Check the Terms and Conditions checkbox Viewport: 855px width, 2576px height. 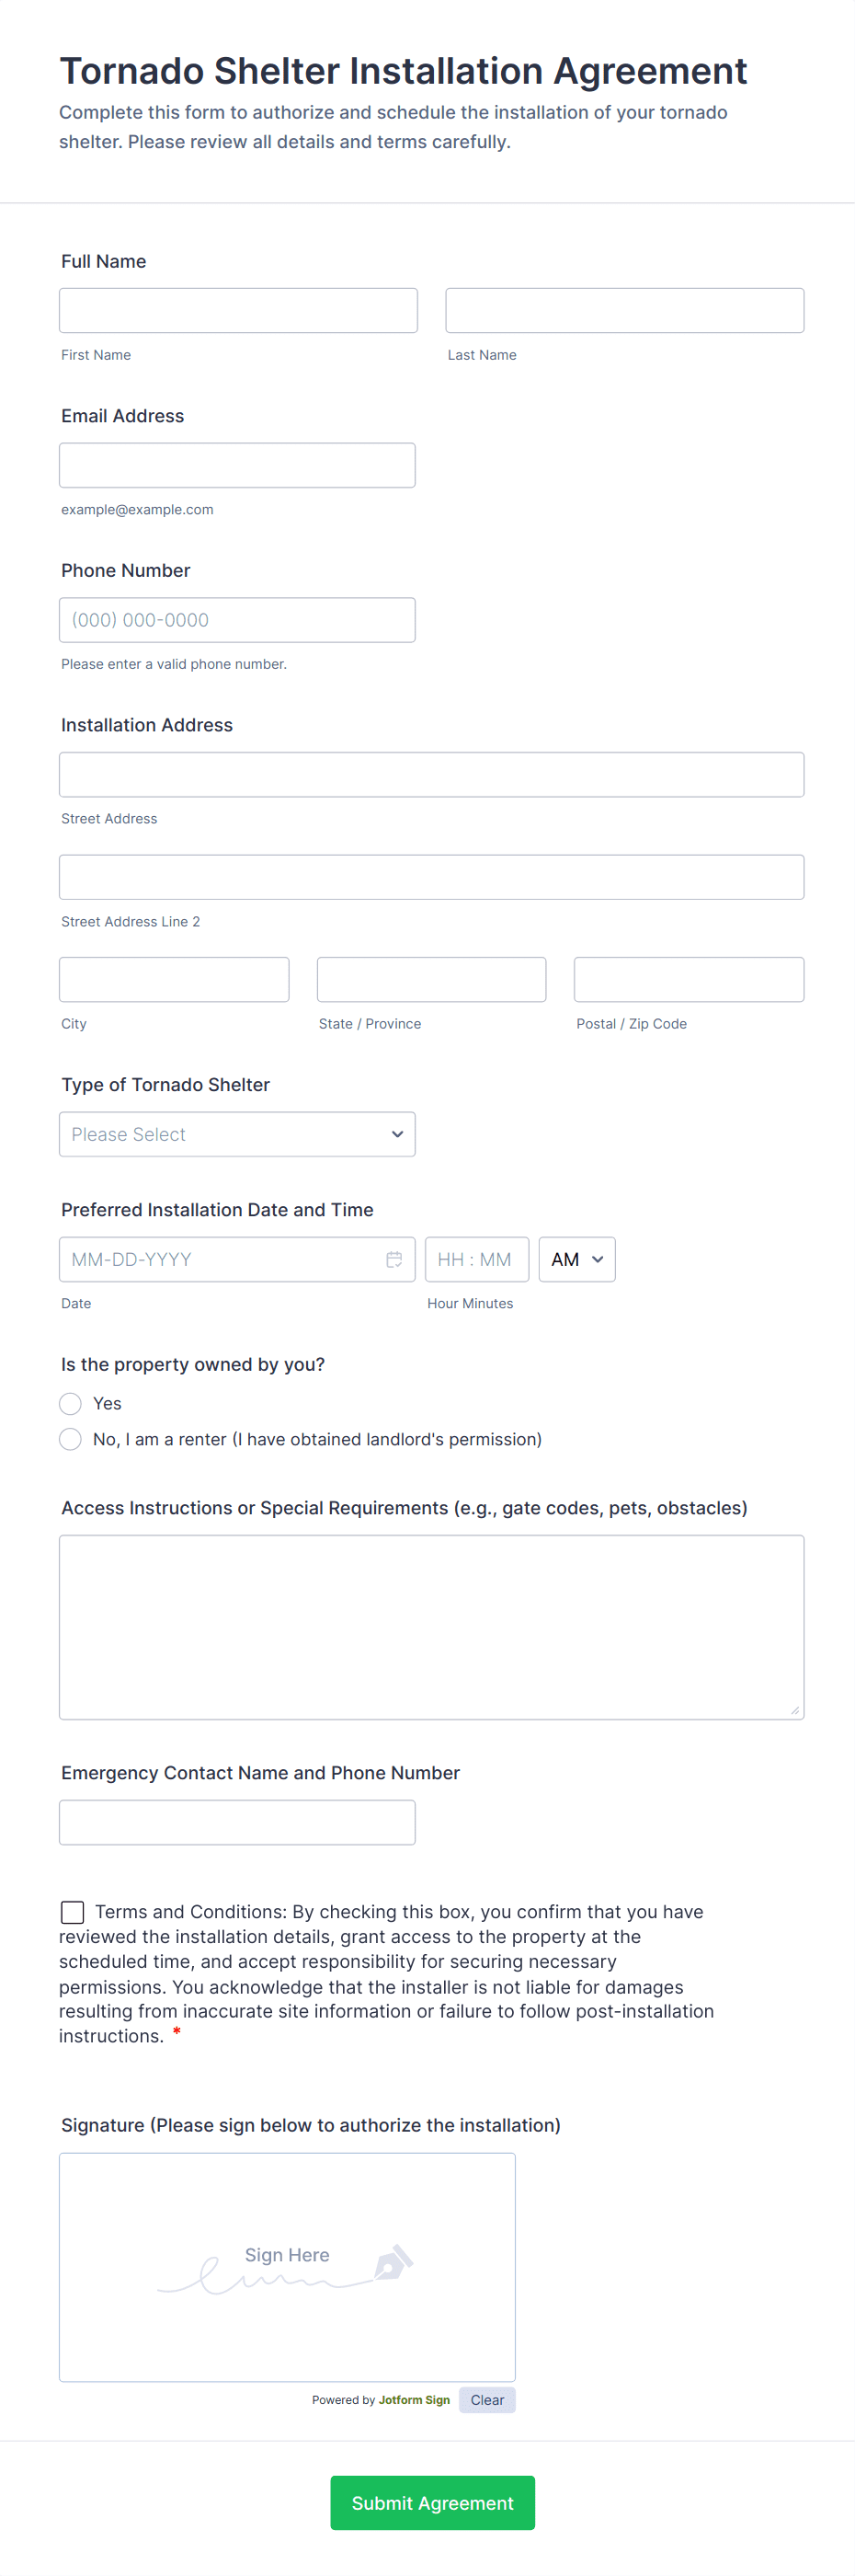(72, 1911)
